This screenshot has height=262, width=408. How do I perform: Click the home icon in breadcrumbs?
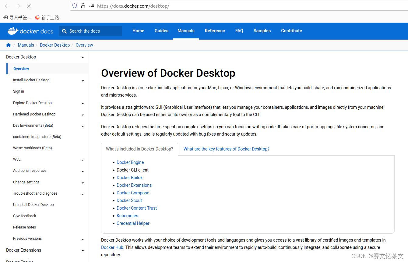9,45
